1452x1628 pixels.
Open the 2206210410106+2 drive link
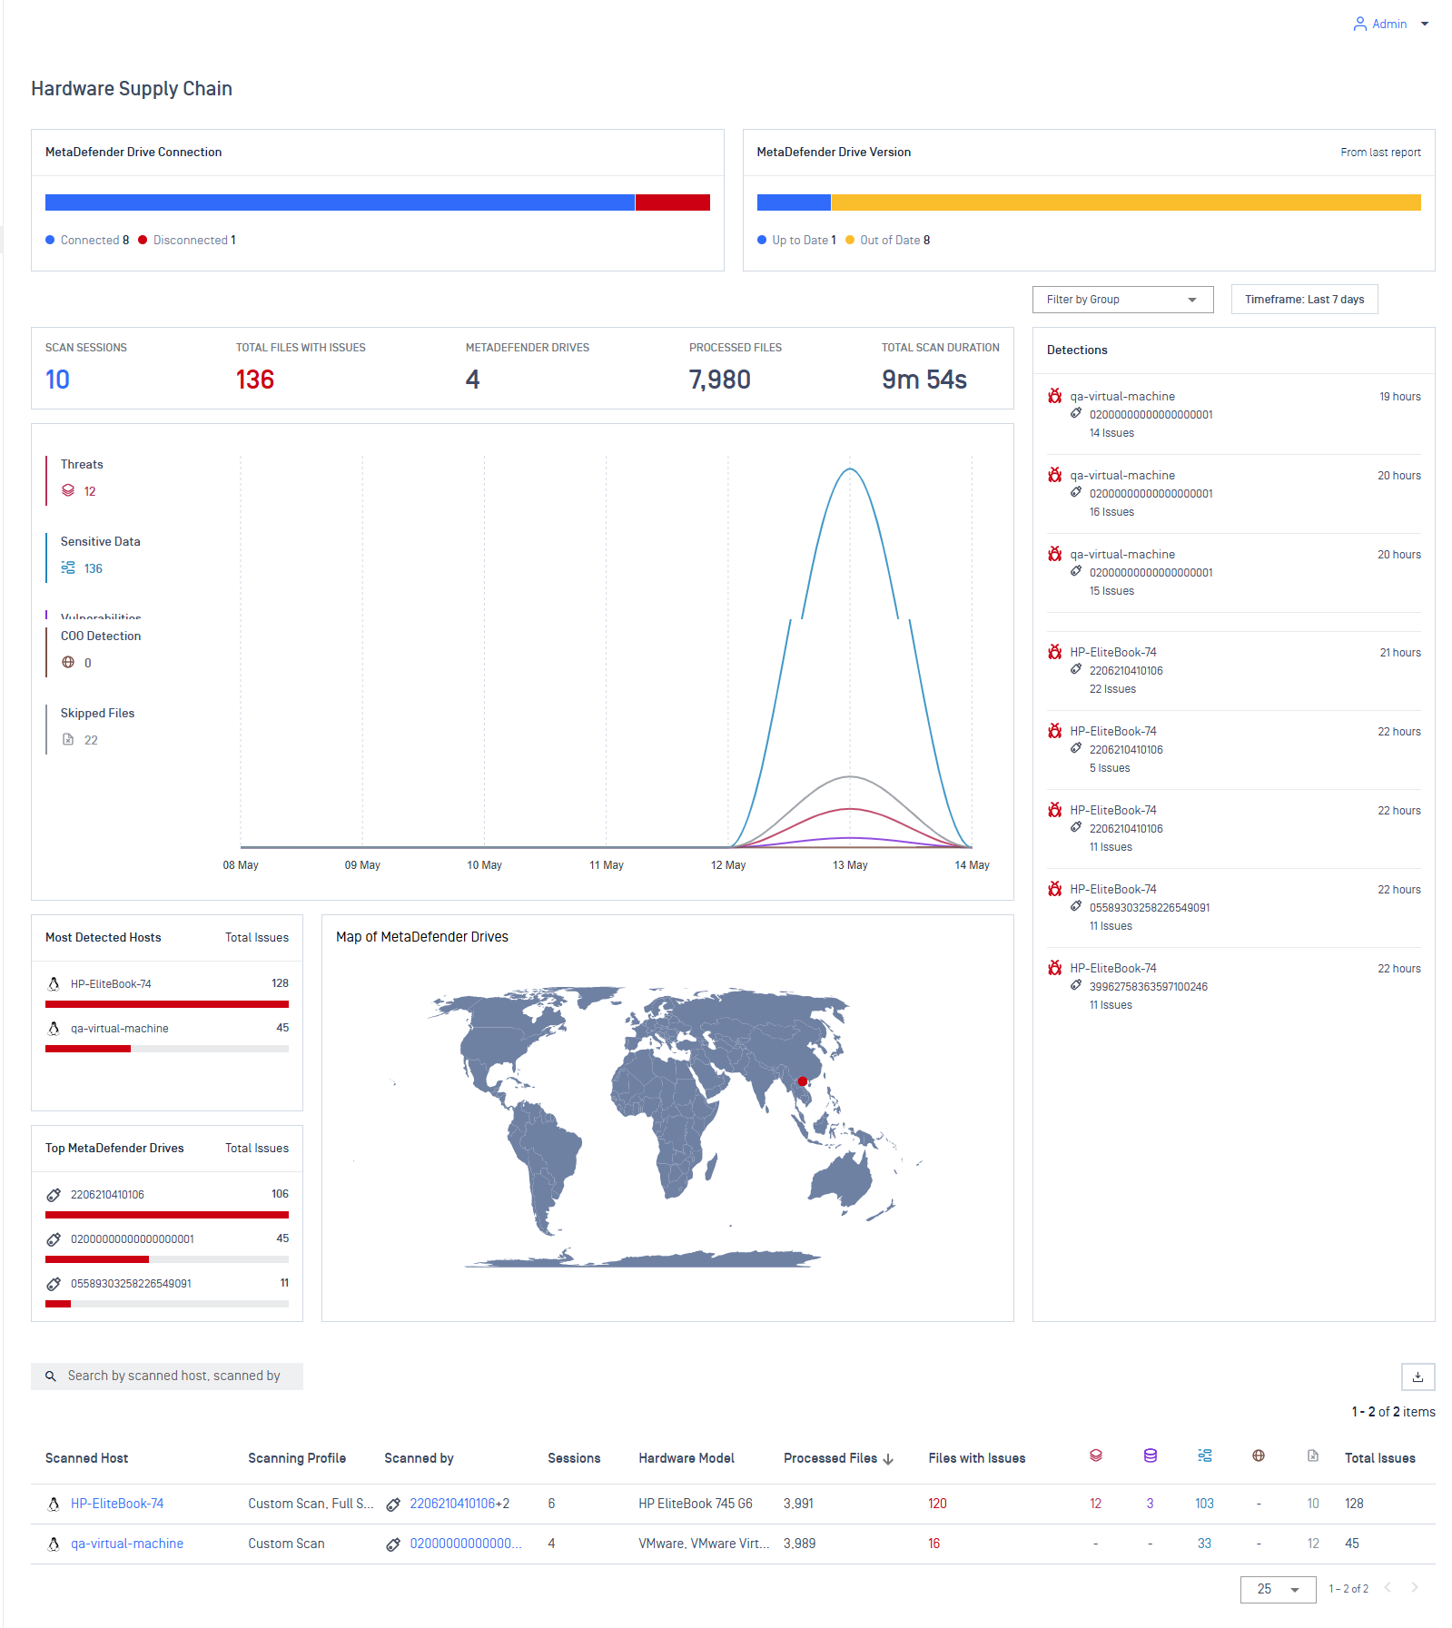(x=459, y=1504)
